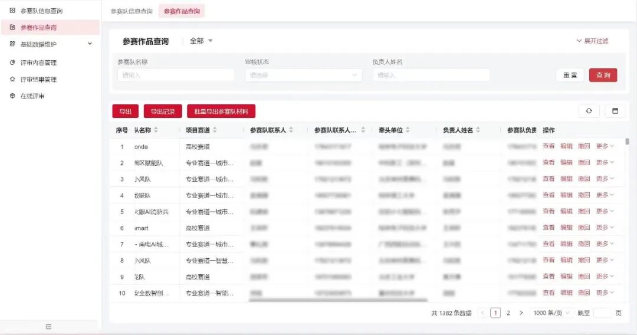Click the sort icon on 参赛队联系人 column
This screenshot has height=335, width=637.
(x=291, y=130)
